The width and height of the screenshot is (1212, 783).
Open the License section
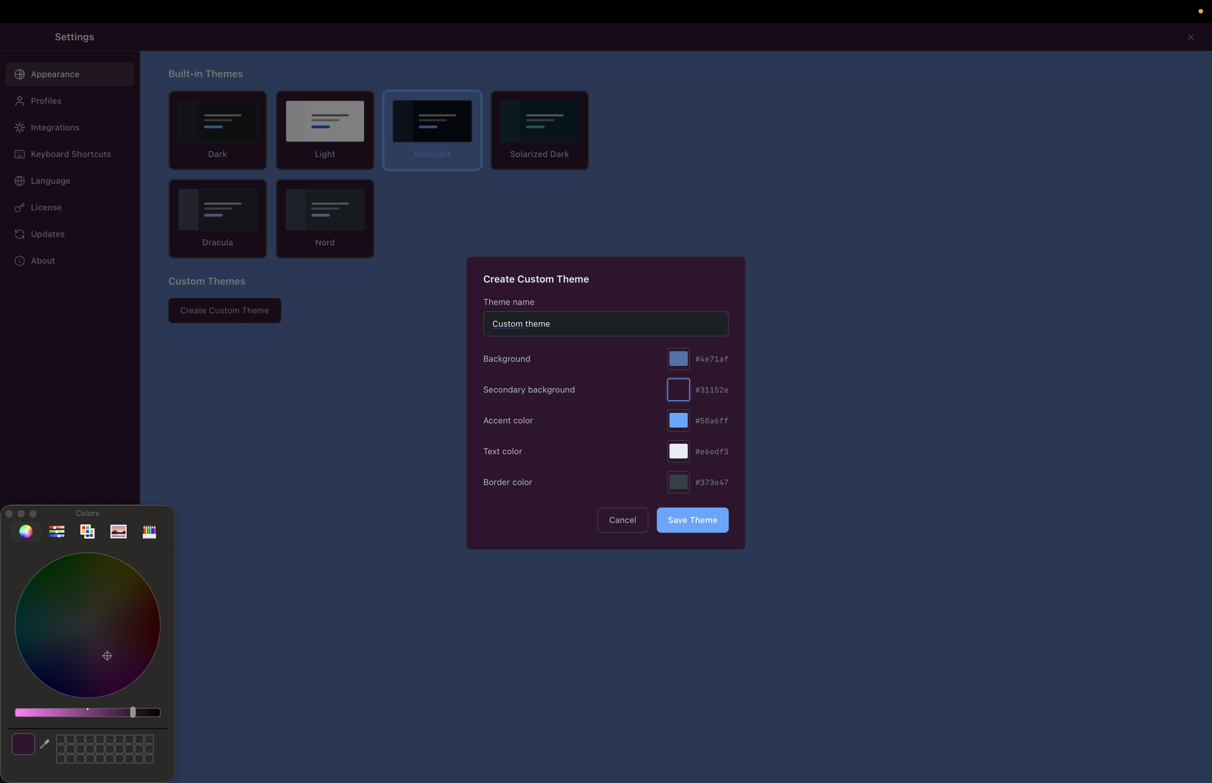click(x=70, y=207)
